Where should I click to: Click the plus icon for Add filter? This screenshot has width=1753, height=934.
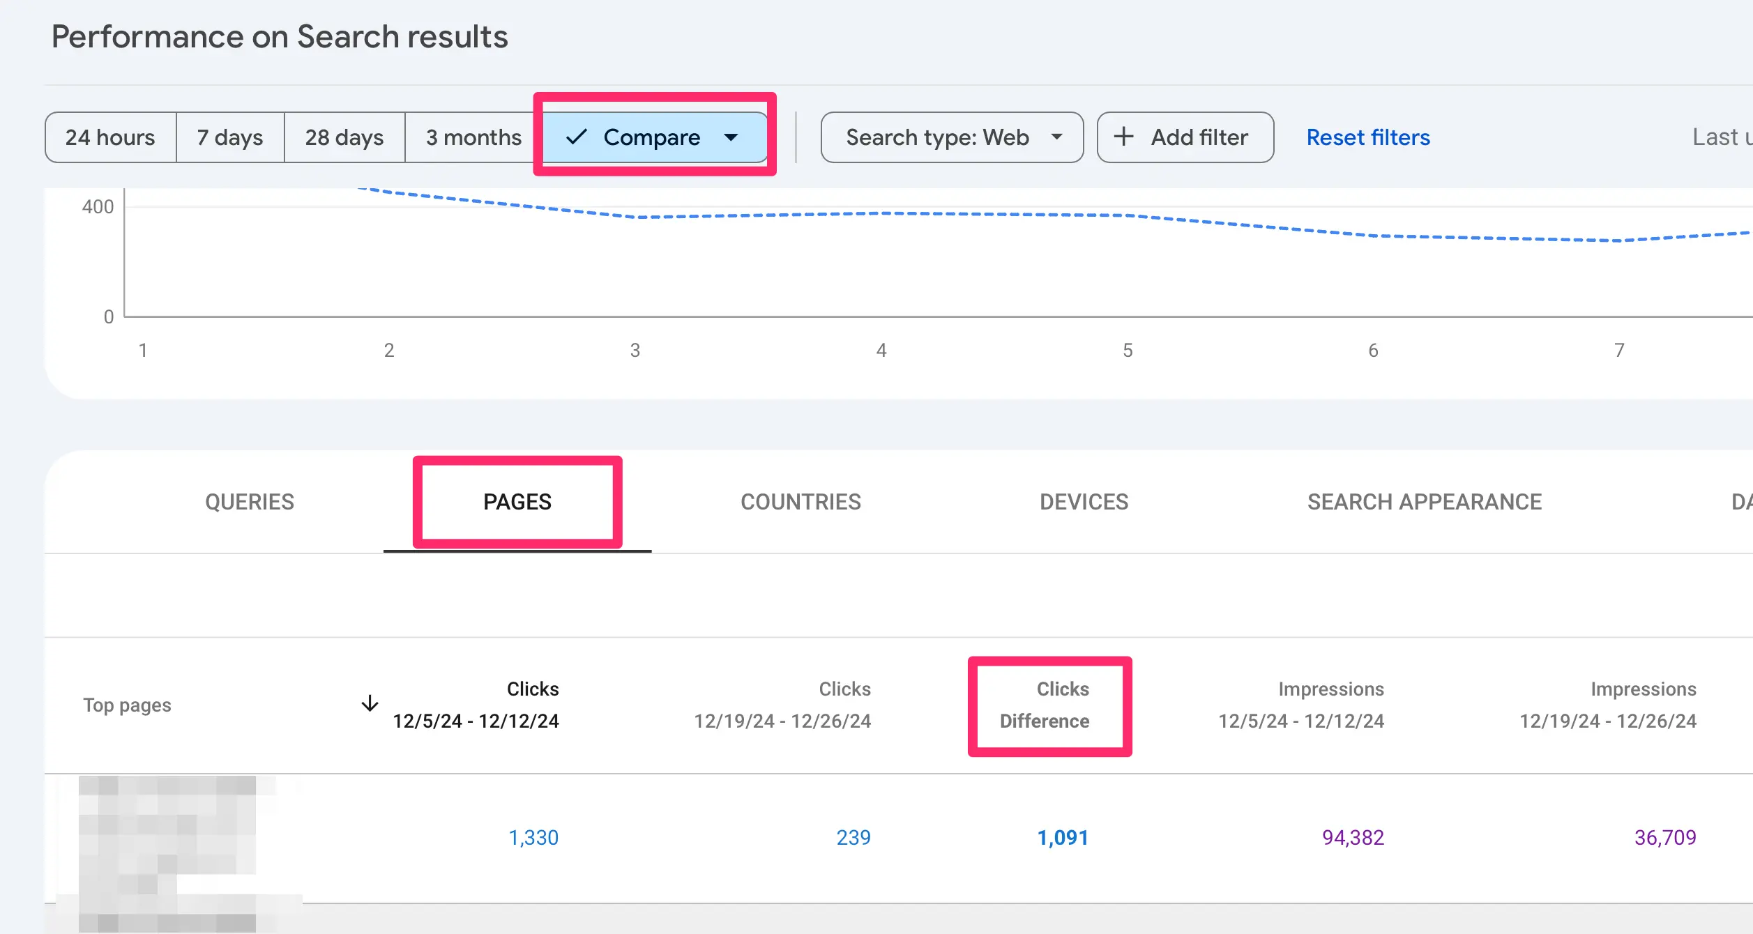[x=1123, y=137]
